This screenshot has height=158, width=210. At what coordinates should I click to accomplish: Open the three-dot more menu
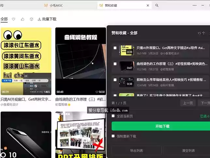coord(194,5)
